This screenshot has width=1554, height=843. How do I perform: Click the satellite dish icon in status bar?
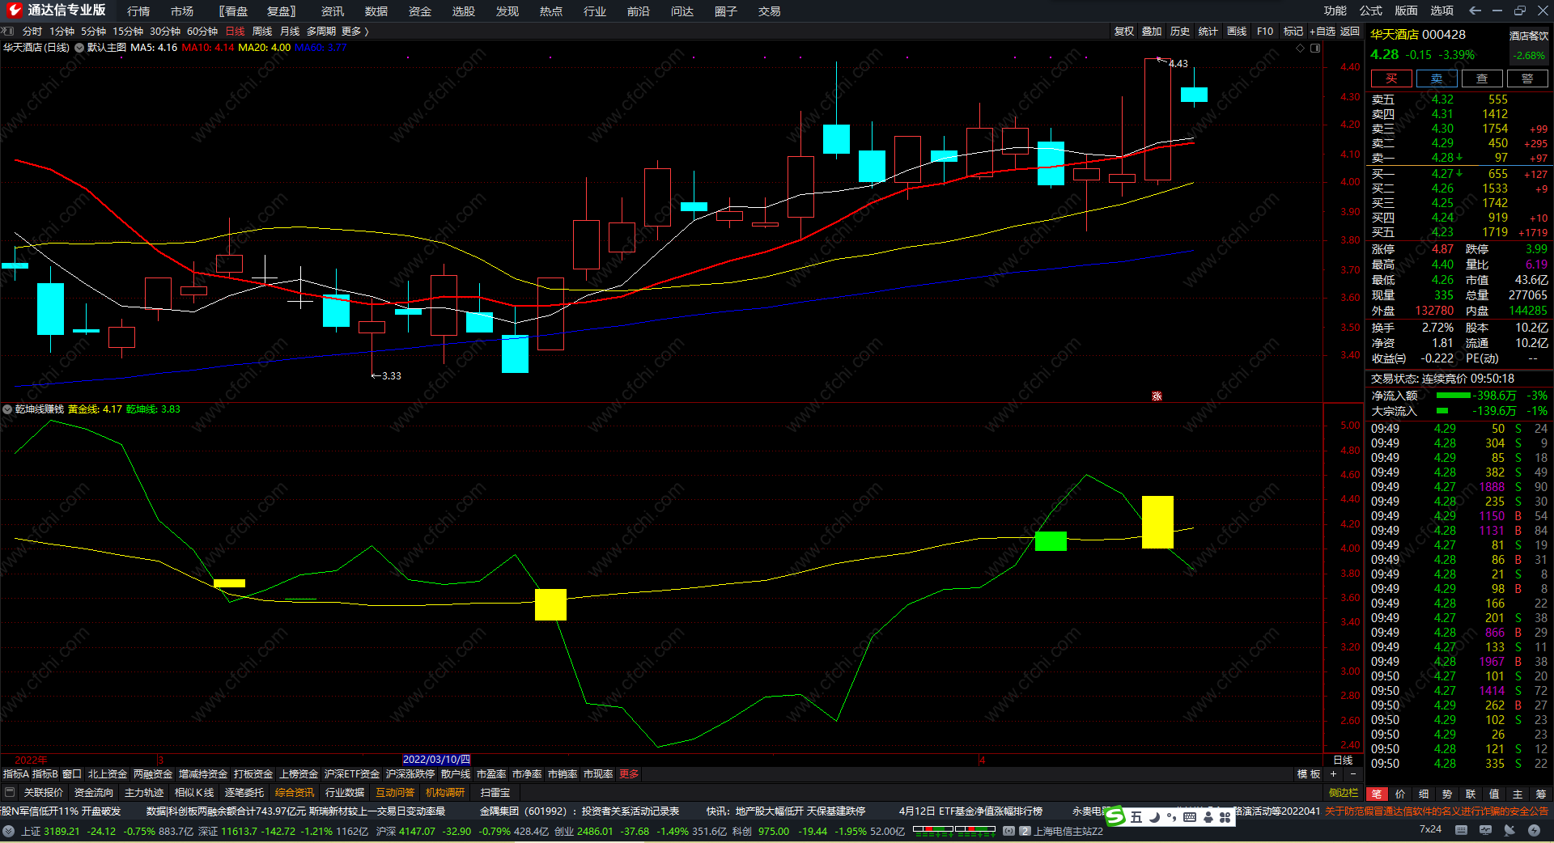coord(1509,830)
